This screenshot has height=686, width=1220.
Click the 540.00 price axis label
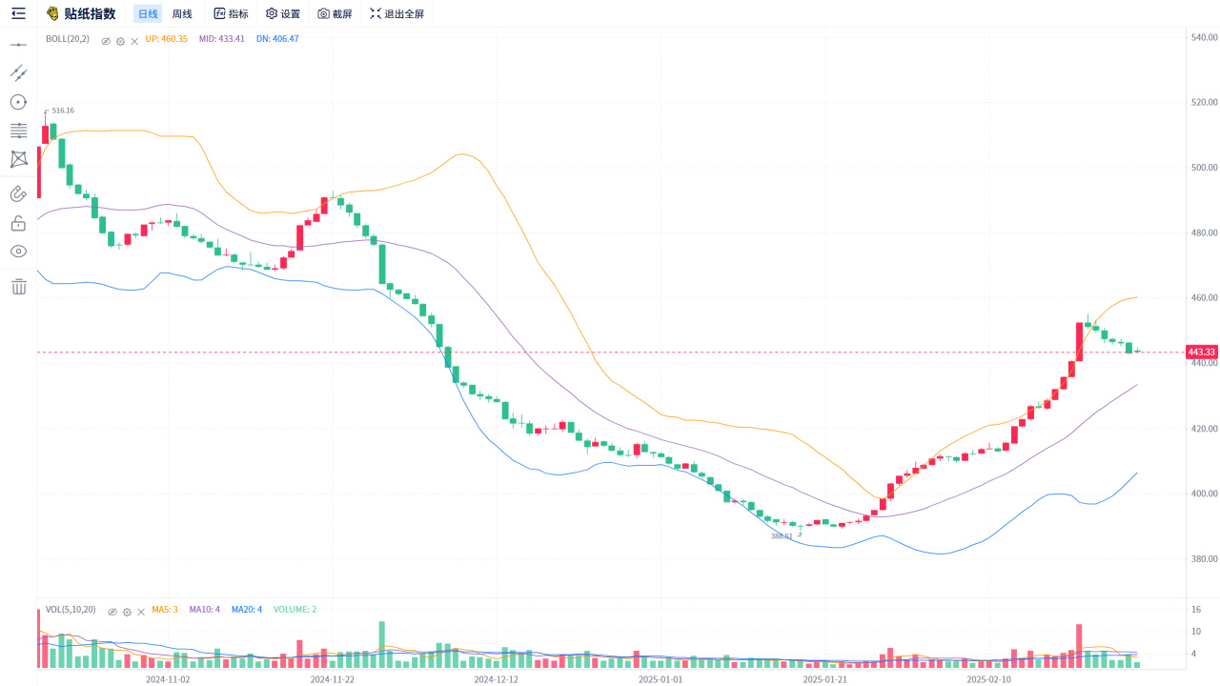[x=1205, y=37]
